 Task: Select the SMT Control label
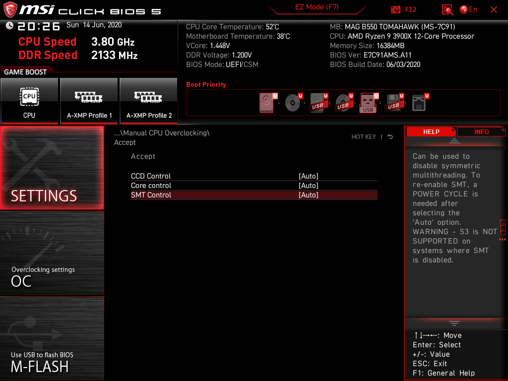[x=151, y=194]
